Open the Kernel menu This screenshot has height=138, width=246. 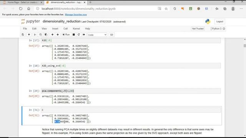tap(76, 29)
